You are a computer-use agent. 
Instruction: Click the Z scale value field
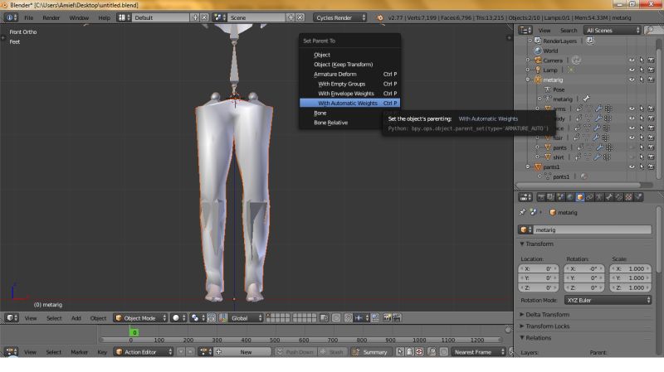tap(631, 287)
